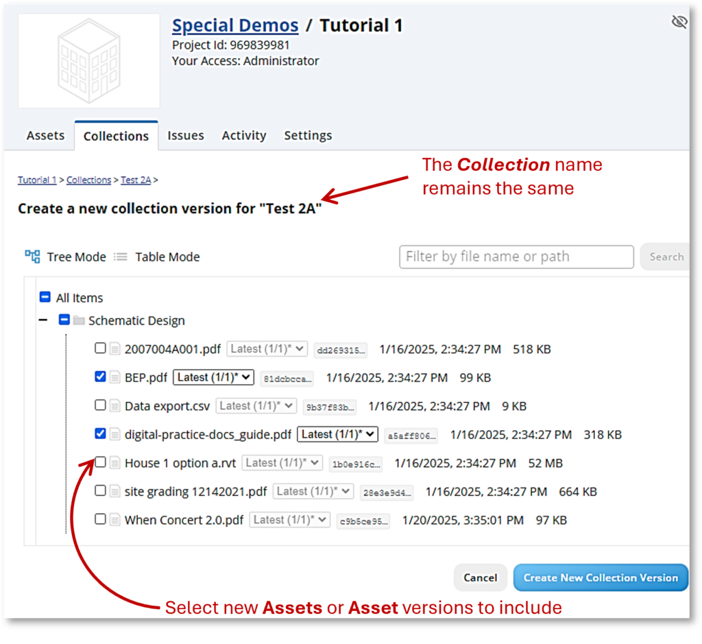Open the Settings tab
Screen dimensions: 702x644
click(308, 135)
